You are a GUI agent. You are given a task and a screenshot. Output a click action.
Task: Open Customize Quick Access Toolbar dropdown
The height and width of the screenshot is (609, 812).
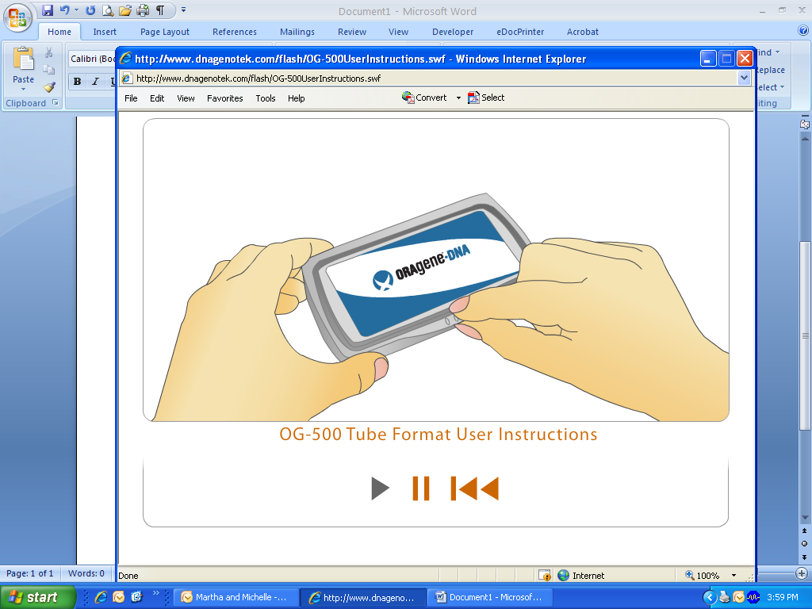(x=183, y=10)
